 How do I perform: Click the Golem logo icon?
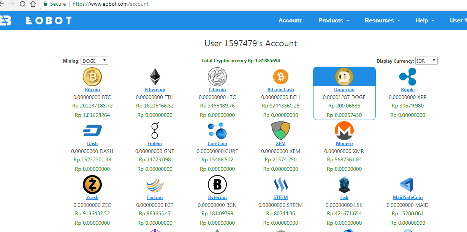(155, 131)
